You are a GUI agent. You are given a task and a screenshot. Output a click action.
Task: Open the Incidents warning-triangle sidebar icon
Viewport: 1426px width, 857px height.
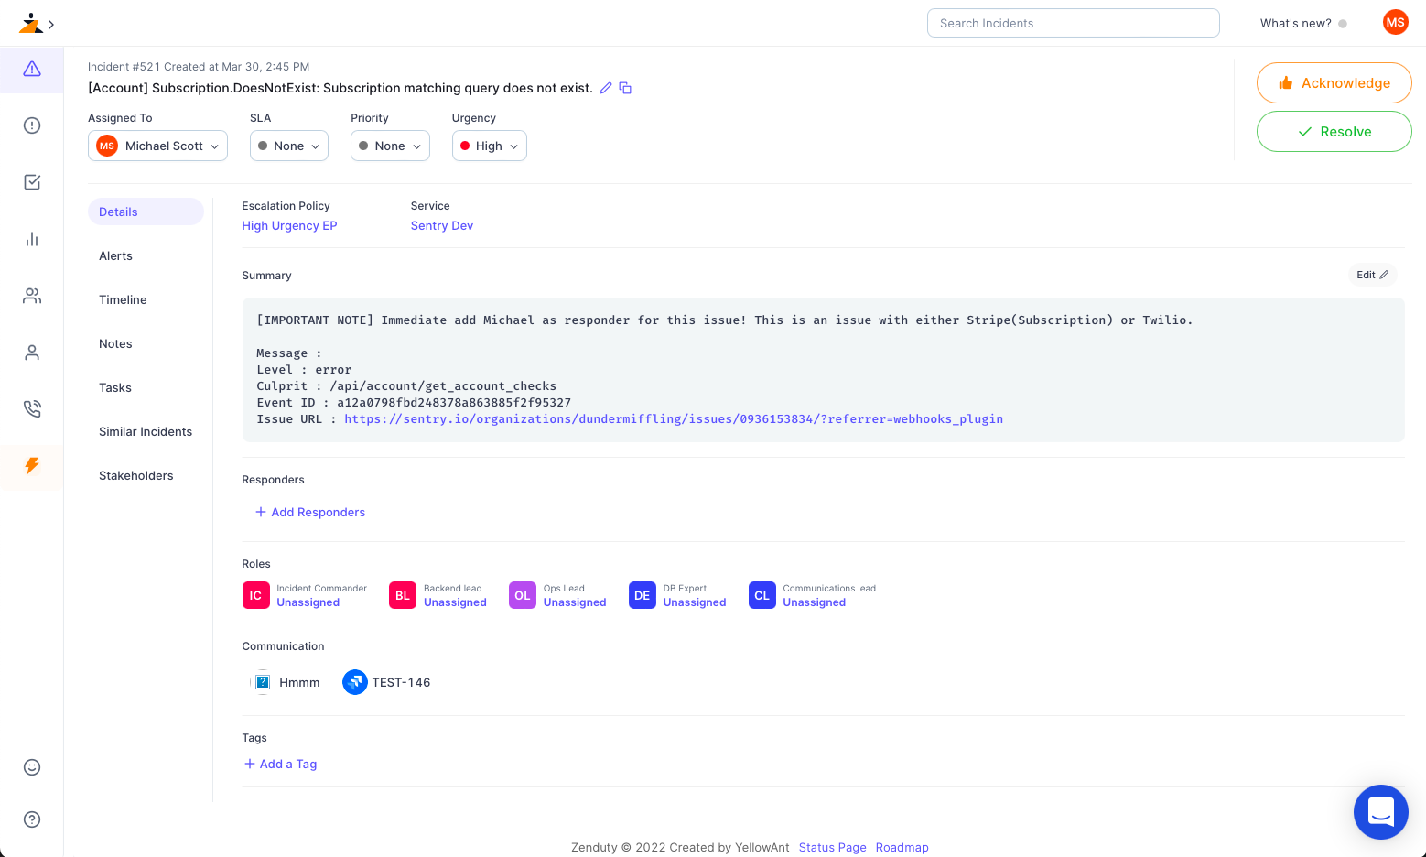click(x=32, y=69)
